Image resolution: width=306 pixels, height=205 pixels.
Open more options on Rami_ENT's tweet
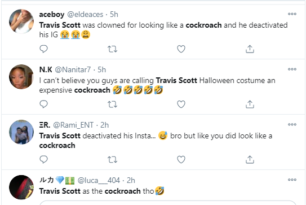[x=292, y=124]
